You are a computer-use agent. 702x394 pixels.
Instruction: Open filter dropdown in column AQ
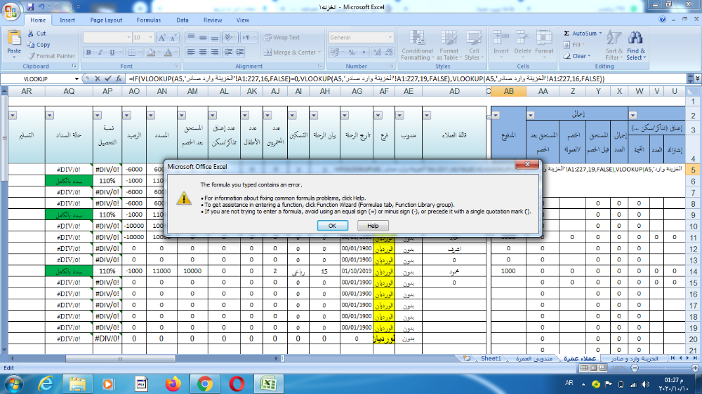[x=50, y=116]
